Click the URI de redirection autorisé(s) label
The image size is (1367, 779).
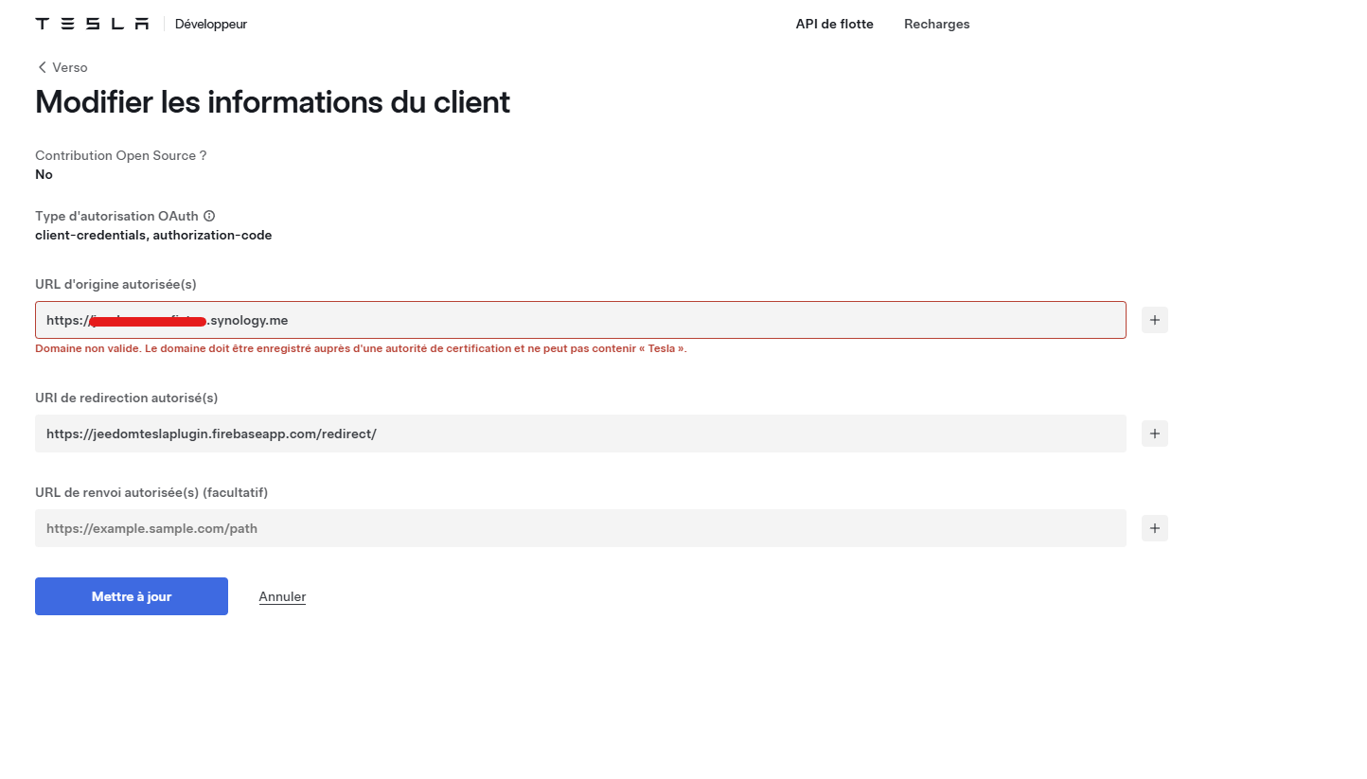(x=127, y=398)
